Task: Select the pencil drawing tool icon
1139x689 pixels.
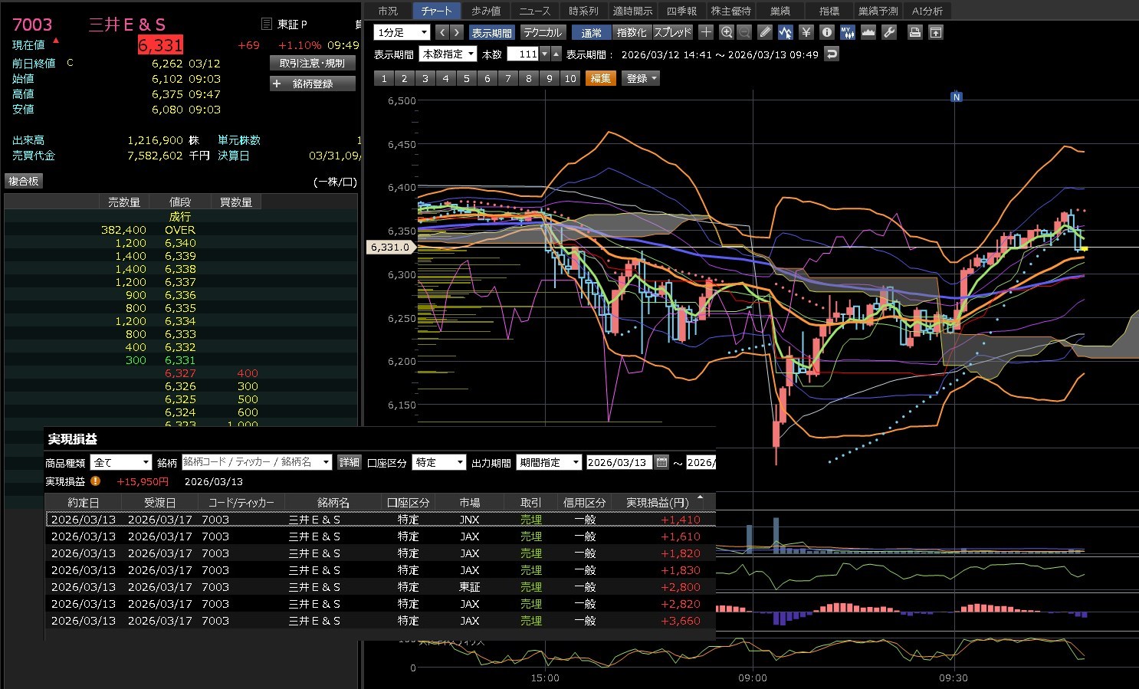Action: pos(765,32)
